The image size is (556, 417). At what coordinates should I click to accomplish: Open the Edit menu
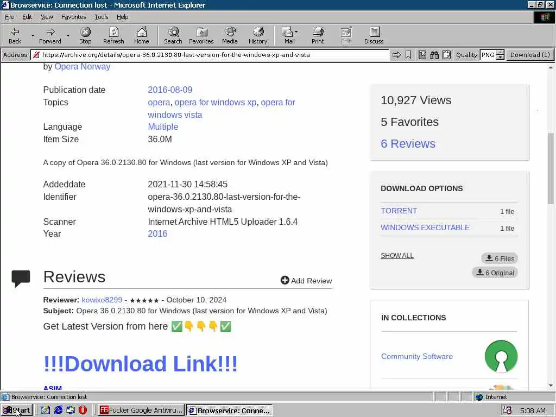(27, 17)
